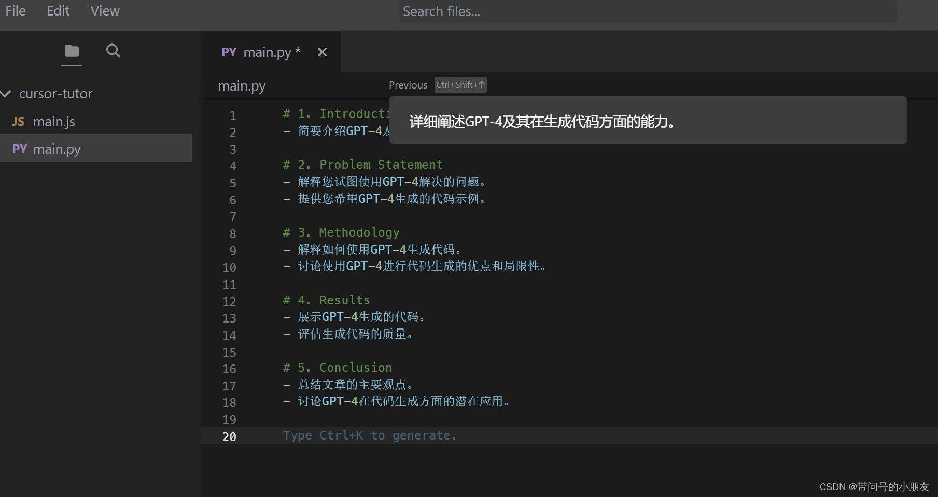This screenshot has height=497, width=938.
Task: Open the sidebar search magnifier icon
Action: (x=113, y=51)
